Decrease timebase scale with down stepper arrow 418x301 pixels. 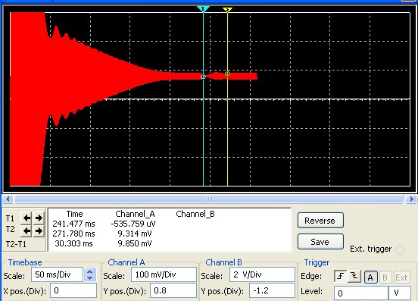click(90, 277)
